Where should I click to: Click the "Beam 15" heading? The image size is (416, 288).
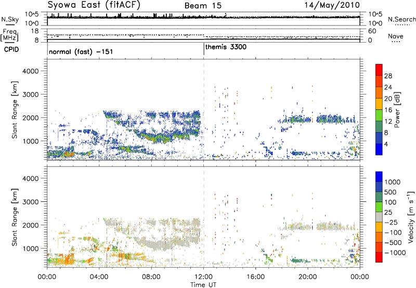point(203,6)
